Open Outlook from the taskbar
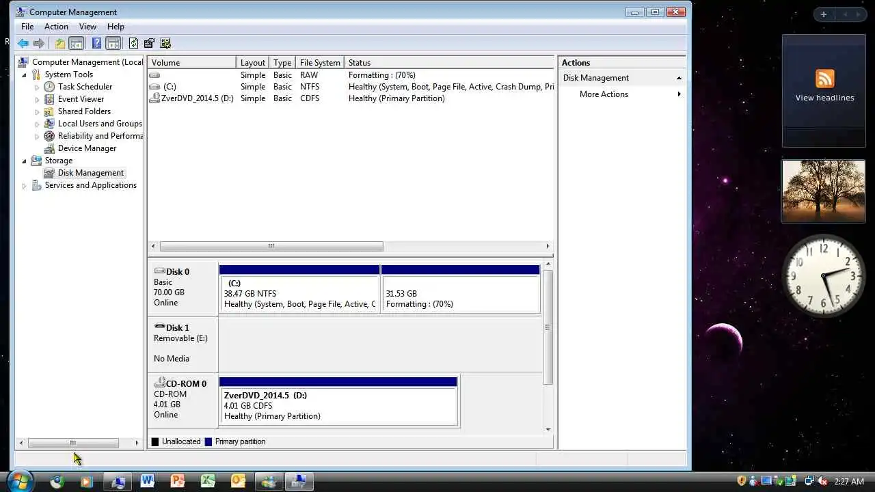This screenshot has height=492, width=875. [237, 481]
